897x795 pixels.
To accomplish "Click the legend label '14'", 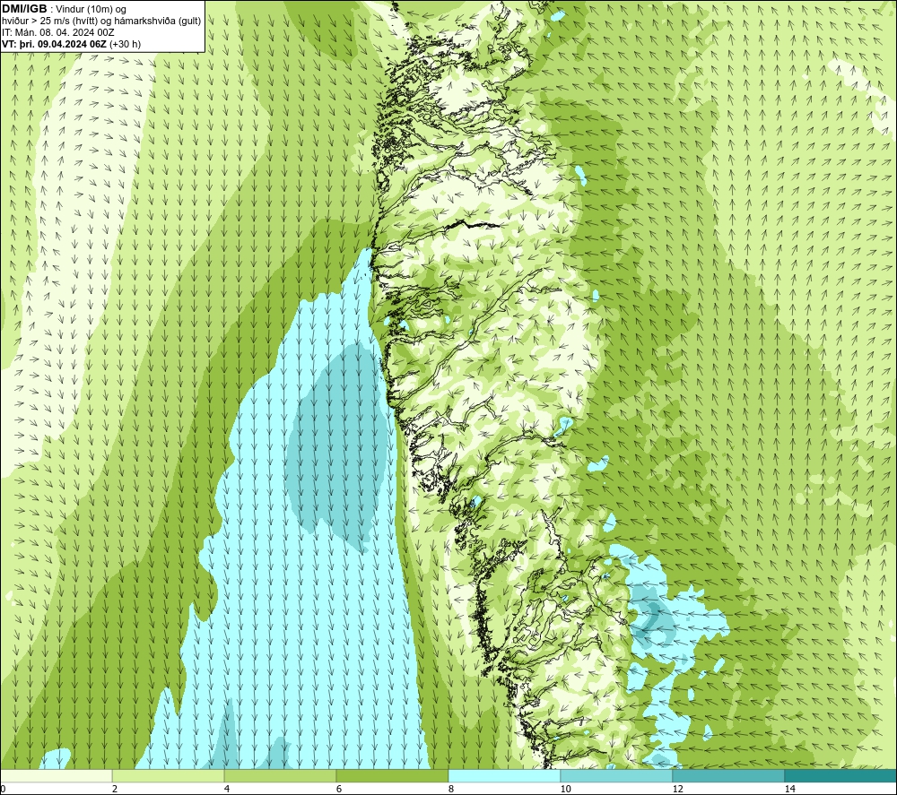I will (789, 789).
